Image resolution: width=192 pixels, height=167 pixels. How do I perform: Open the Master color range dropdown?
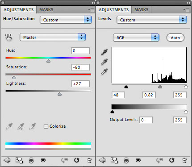click(53, 37)
